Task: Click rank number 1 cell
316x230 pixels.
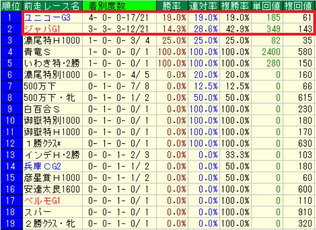Action: coord(11,18)
